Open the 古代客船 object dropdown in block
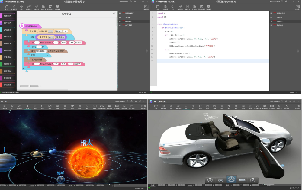 tap(40, 51)
